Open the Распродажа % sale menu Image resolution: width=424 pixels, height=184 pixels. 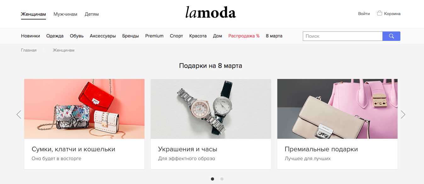pos(244,36)
